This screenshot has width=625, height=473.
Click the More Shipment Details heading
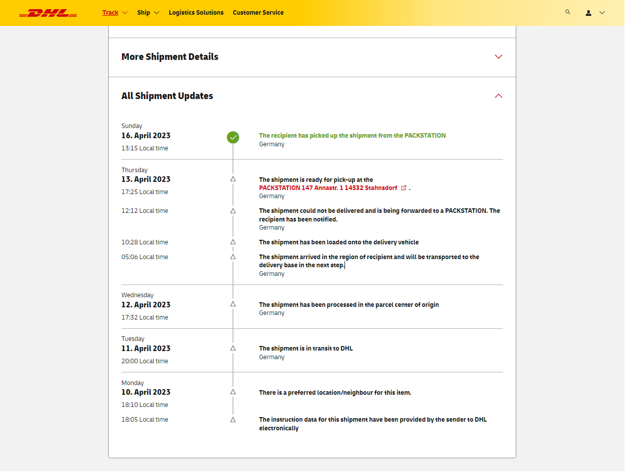170,57
